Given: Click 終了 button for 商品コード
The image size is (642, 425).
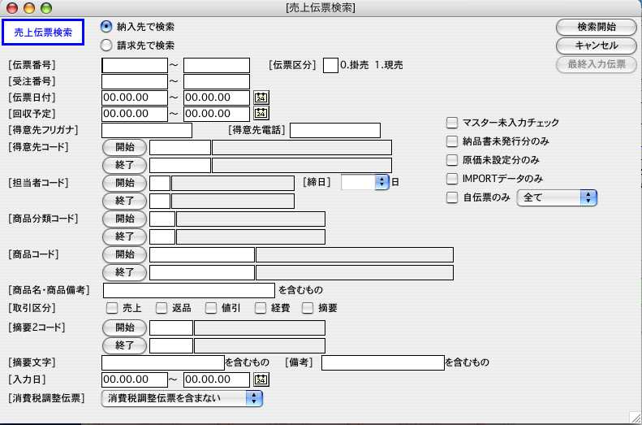Looking at the screenshot, I should coord(124,272).
